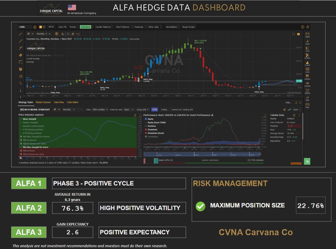The image size is (336, 249).
Task: Toggle Median change% line
Action: (29, 122)
